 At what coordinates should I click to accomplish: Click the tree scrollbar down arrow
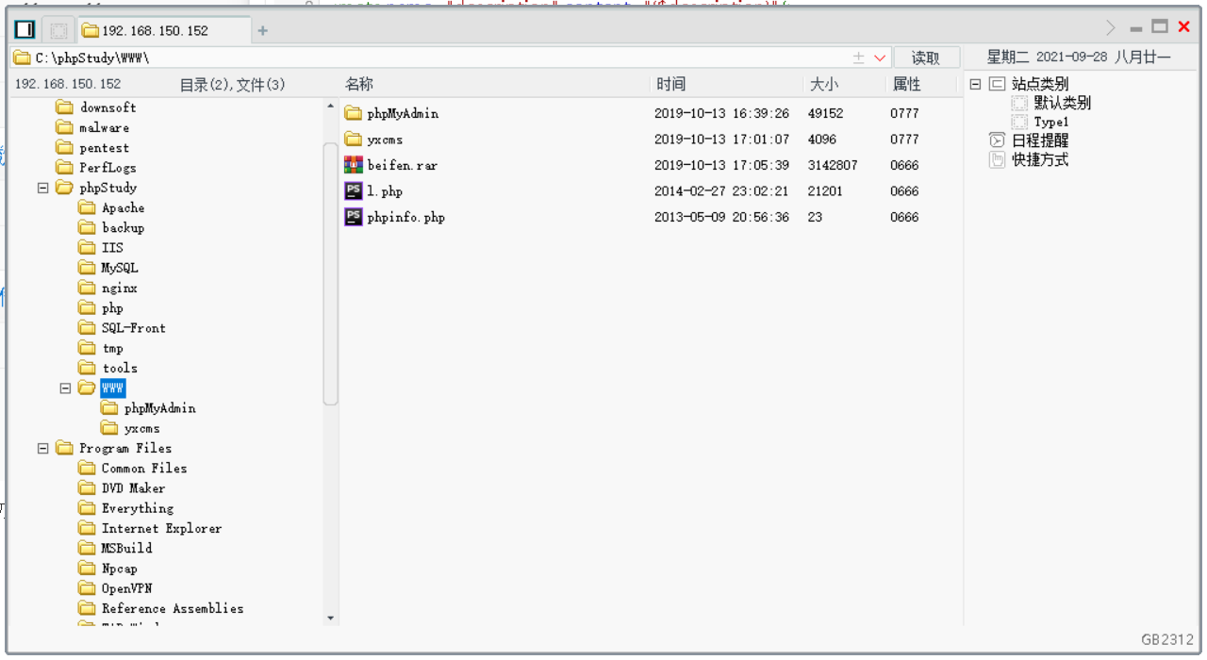[330, 619]
